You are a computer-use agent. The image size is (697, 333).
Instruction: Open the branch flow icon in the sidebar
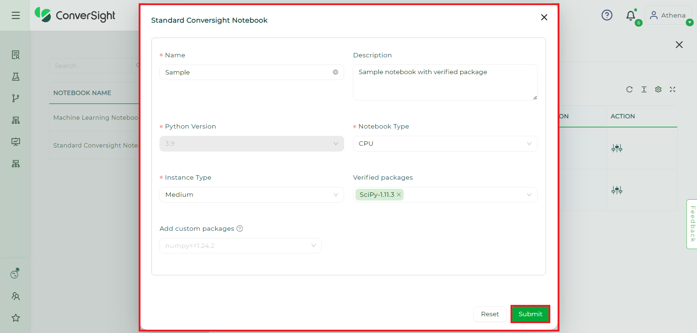coord(16,98)
